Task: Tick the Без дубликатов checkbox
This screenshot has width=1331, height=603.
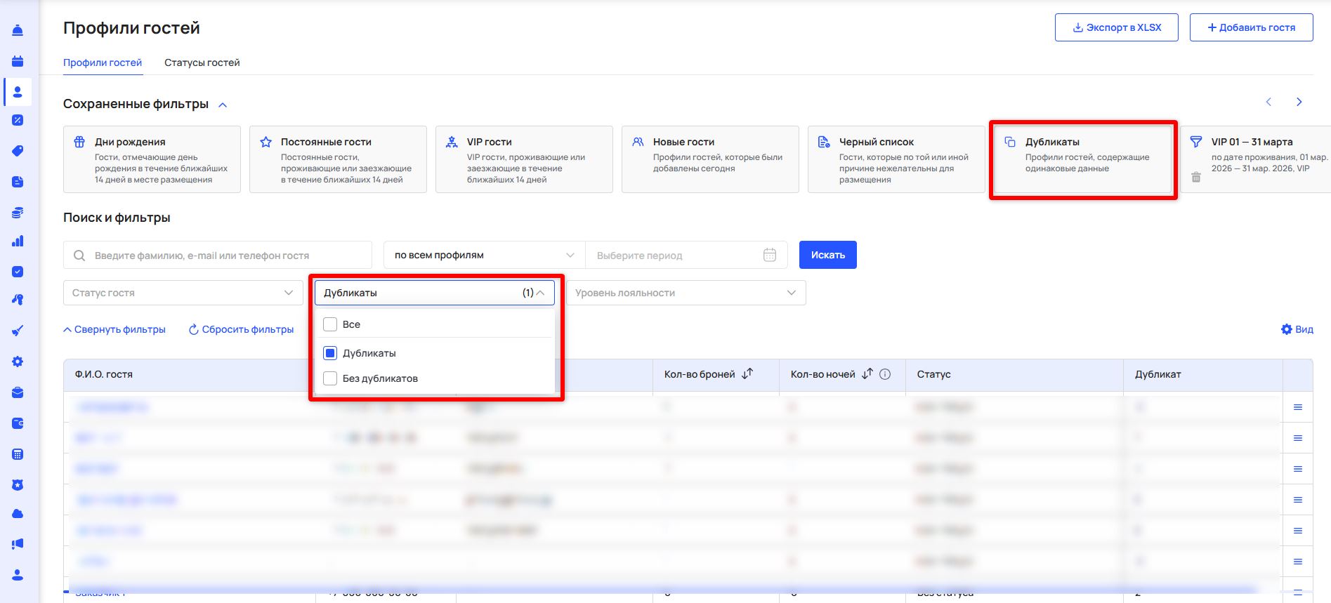Action: (x=330, y=378)
